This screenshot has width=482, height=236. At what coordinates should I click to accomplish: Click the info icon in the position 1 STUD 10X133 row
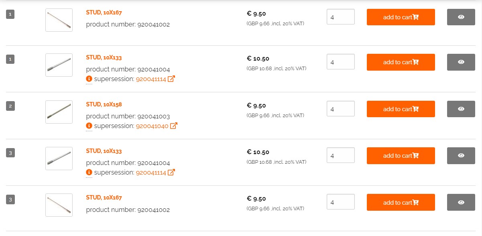click(89, 79)
